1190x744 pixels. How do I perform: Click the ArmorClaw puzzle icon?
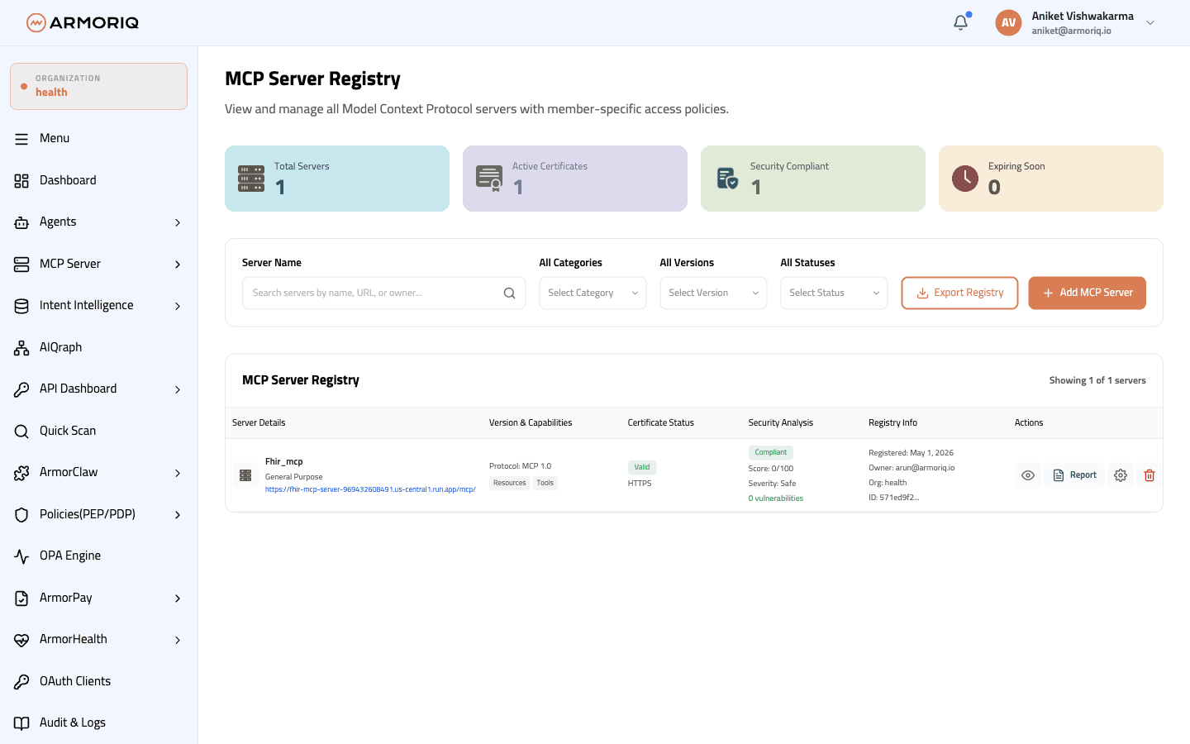(x=21, y=473)
